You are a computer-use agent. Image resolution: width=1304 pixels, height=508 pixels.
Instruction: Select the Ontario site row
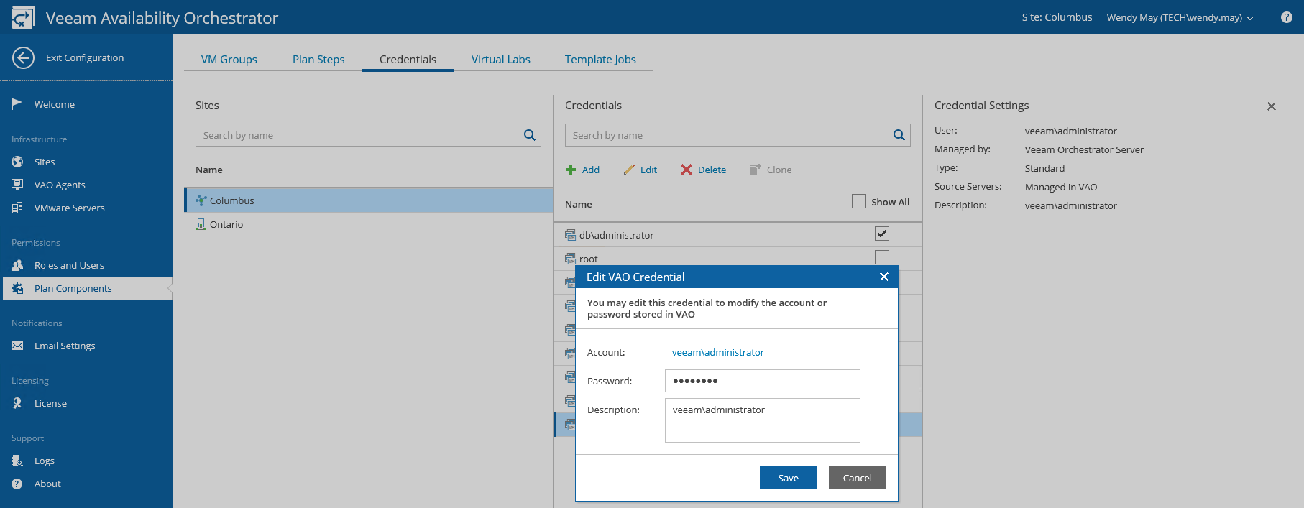pyautogui.click(x=369, y=224)
